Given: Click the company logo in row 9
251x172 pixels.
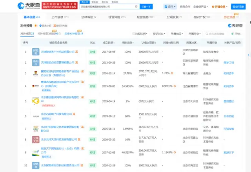Looking at the screenshot, I should point(36,152).
